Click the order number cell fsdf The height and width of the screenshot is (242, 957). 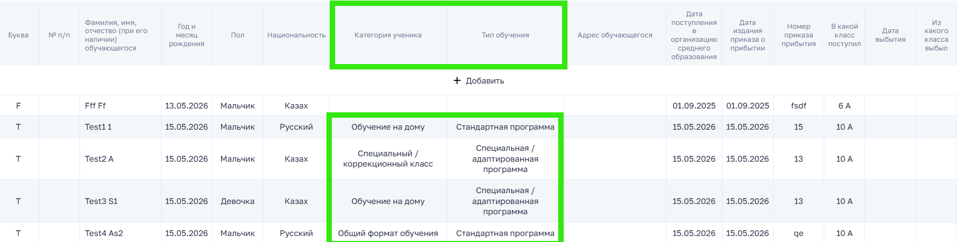coord(799,106)
